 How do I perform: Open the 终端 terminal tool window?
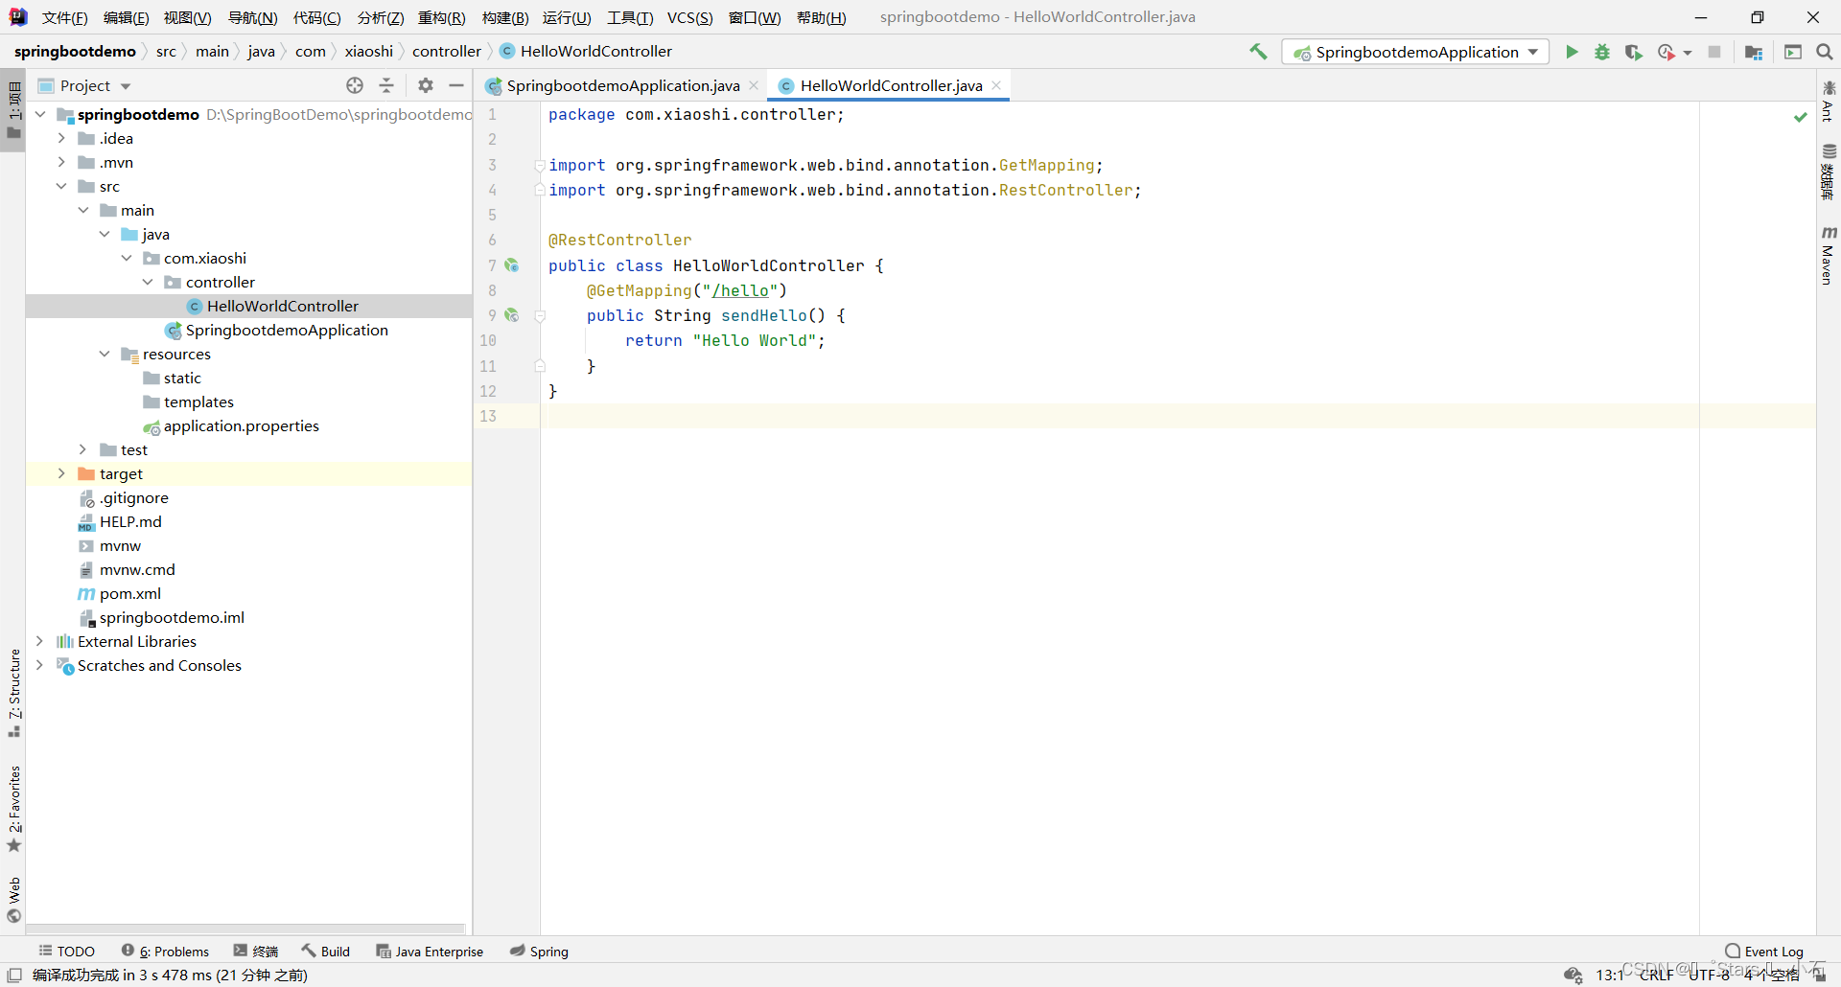tap(256, 952)
